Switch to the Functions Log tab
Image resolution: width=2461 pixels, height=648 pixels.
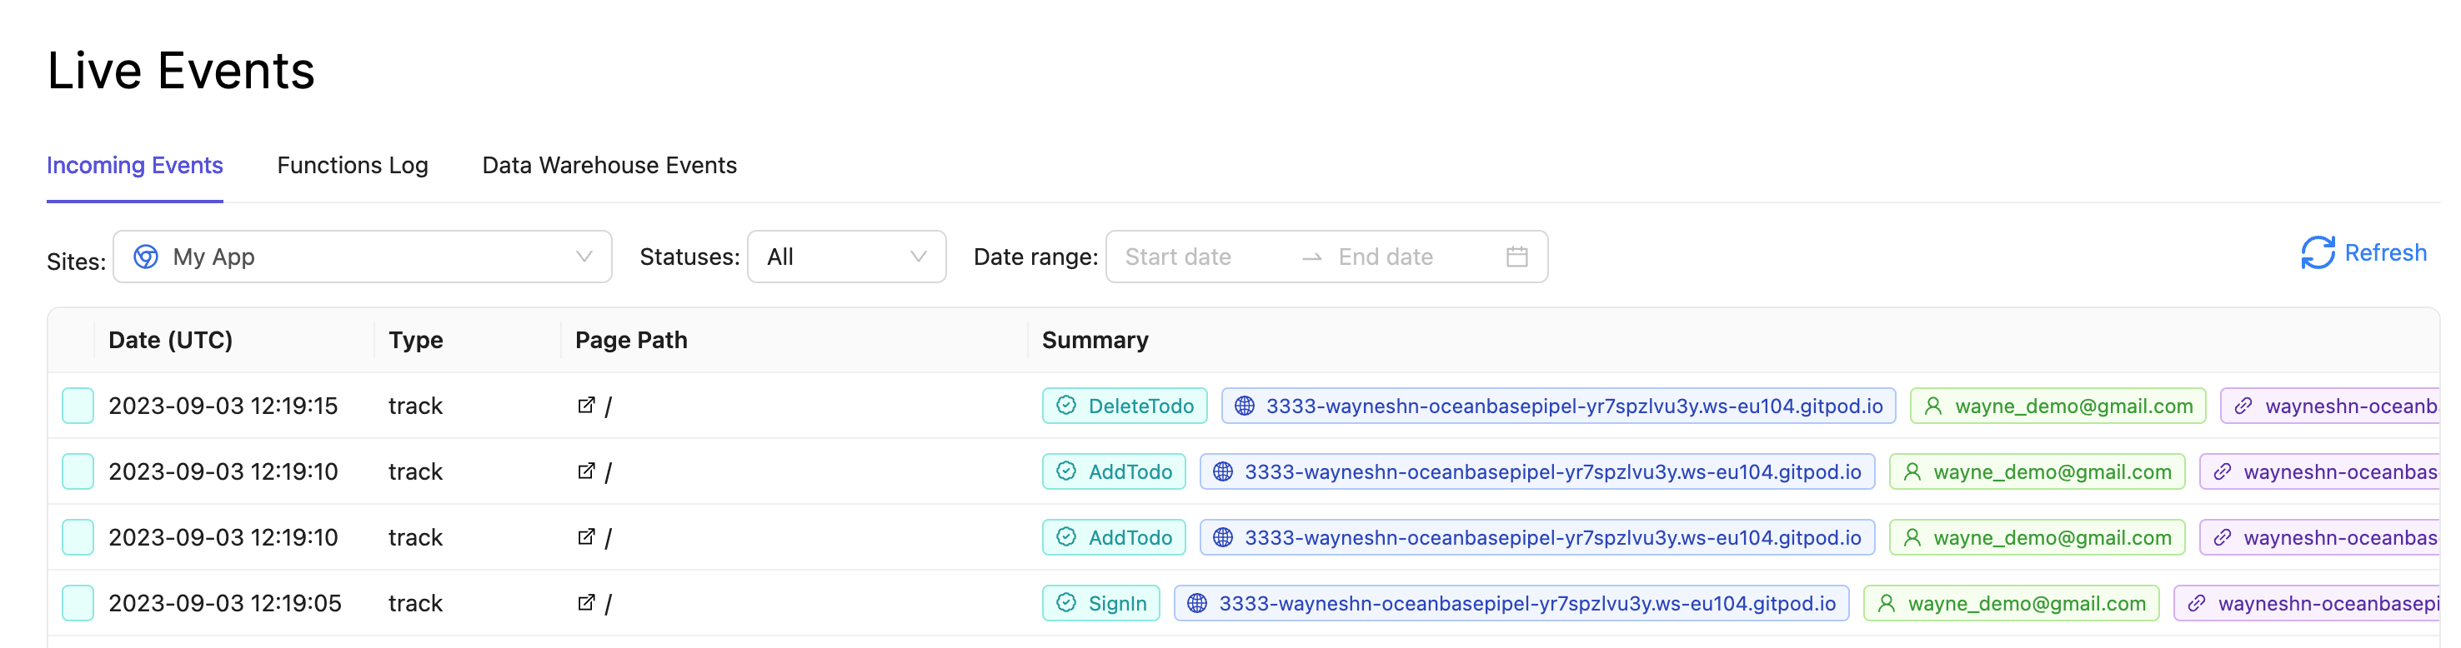(353, 165)
